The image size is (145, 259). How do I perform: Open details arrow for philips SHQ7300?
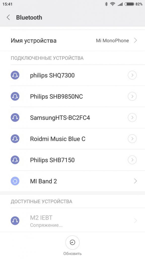pos(132,75)
